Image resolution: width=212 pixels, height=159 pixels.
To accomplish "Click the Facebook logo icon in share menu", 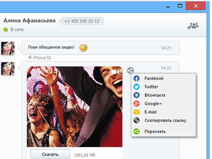I will point(136,78).
